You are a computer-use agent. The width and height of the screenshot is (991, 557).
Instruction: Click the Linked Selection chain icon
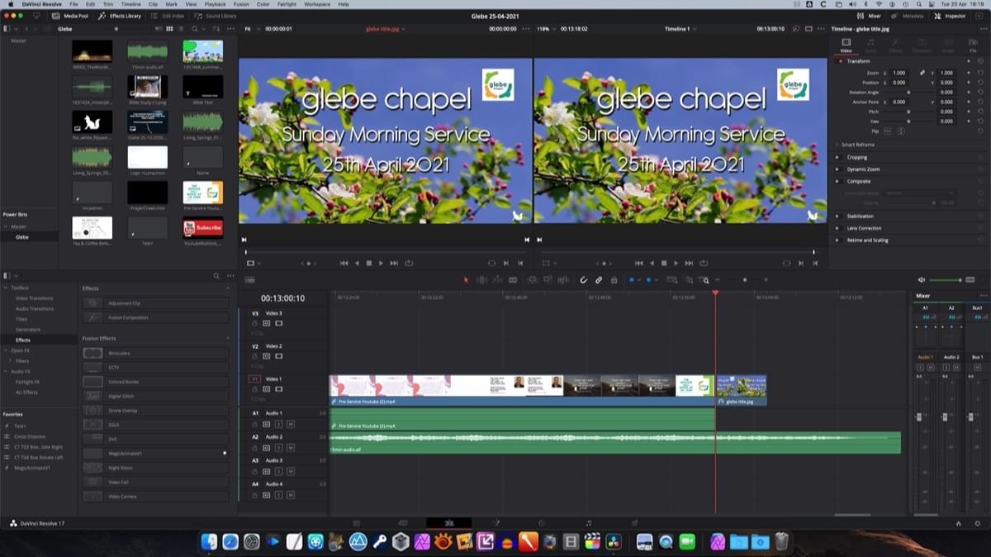click(599, 280)
